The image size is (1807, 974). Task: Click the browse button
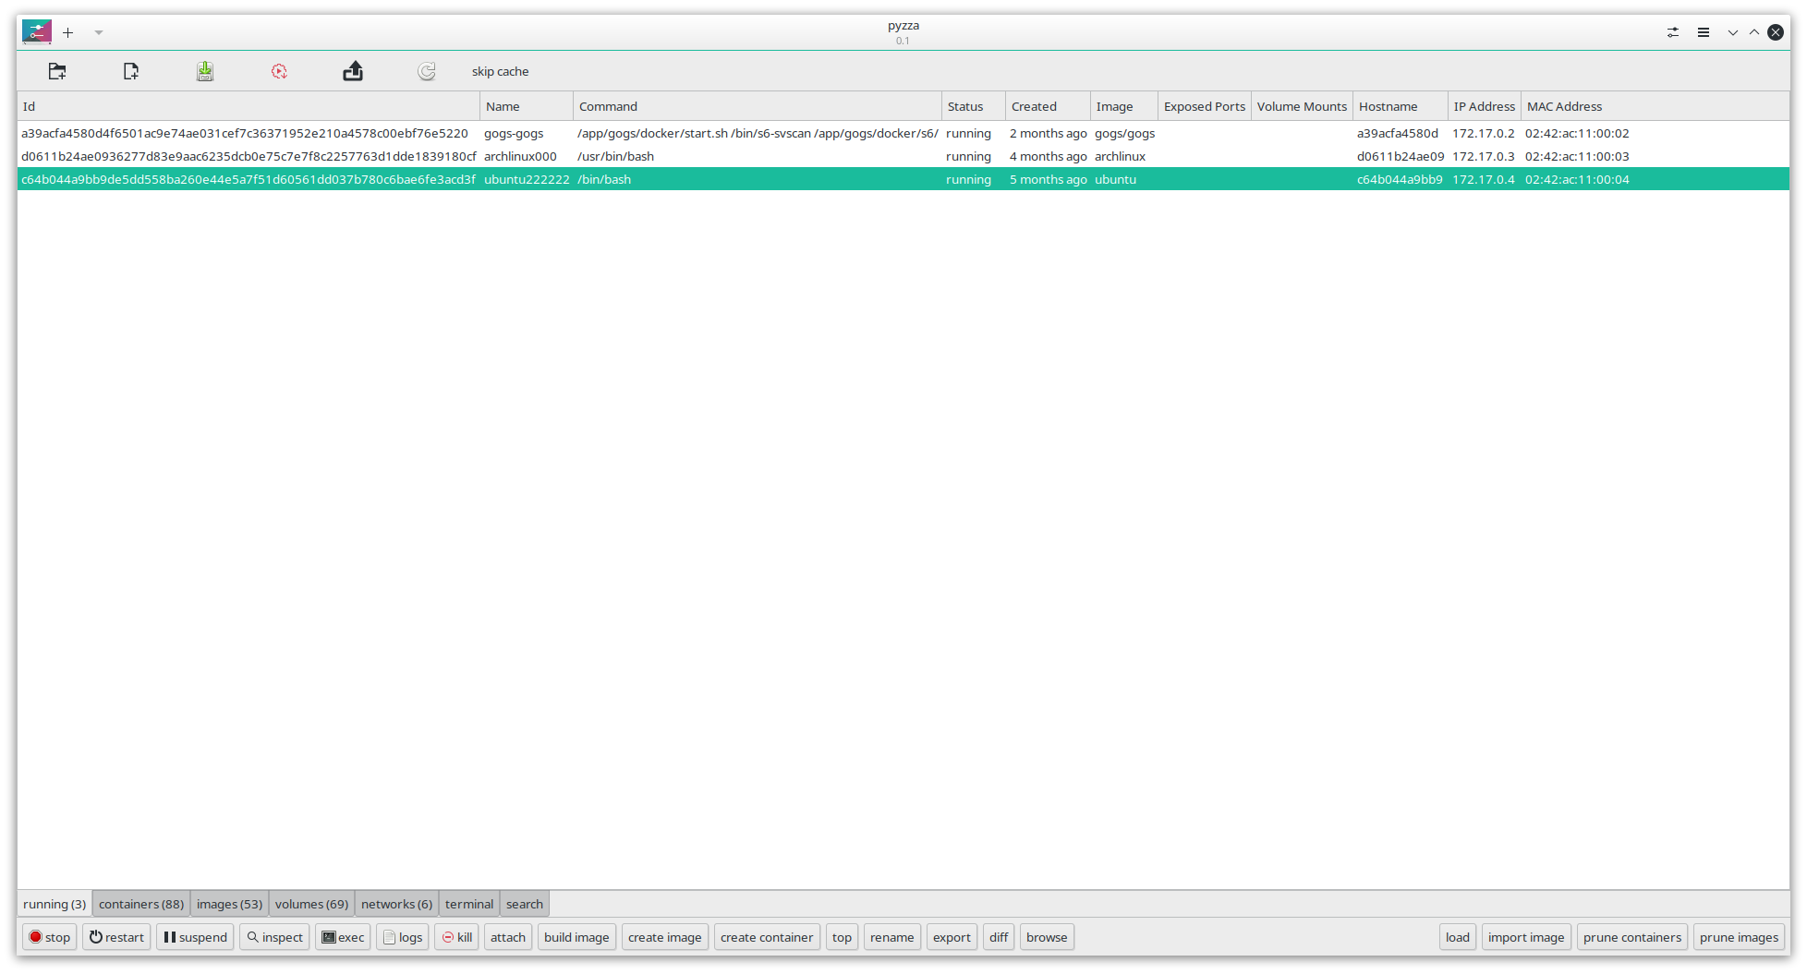tap(1047, 937)
